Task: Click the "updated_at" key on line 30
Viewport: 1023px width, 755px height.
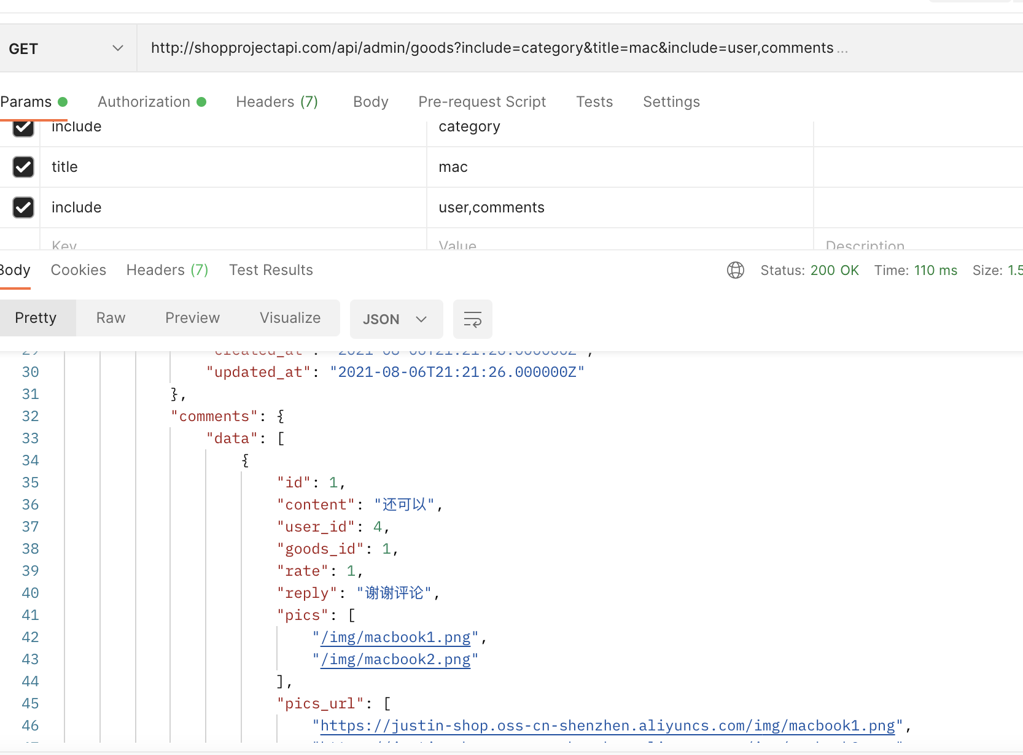Action: (x=259, y=373)
